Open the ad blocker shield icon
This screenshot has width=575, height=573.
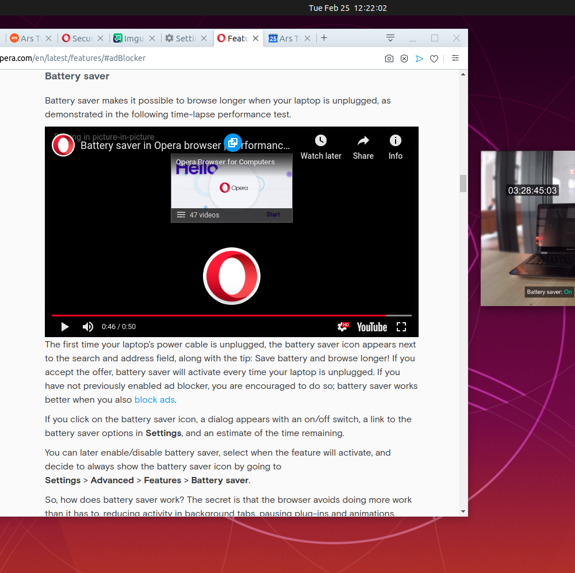point(404,58)
